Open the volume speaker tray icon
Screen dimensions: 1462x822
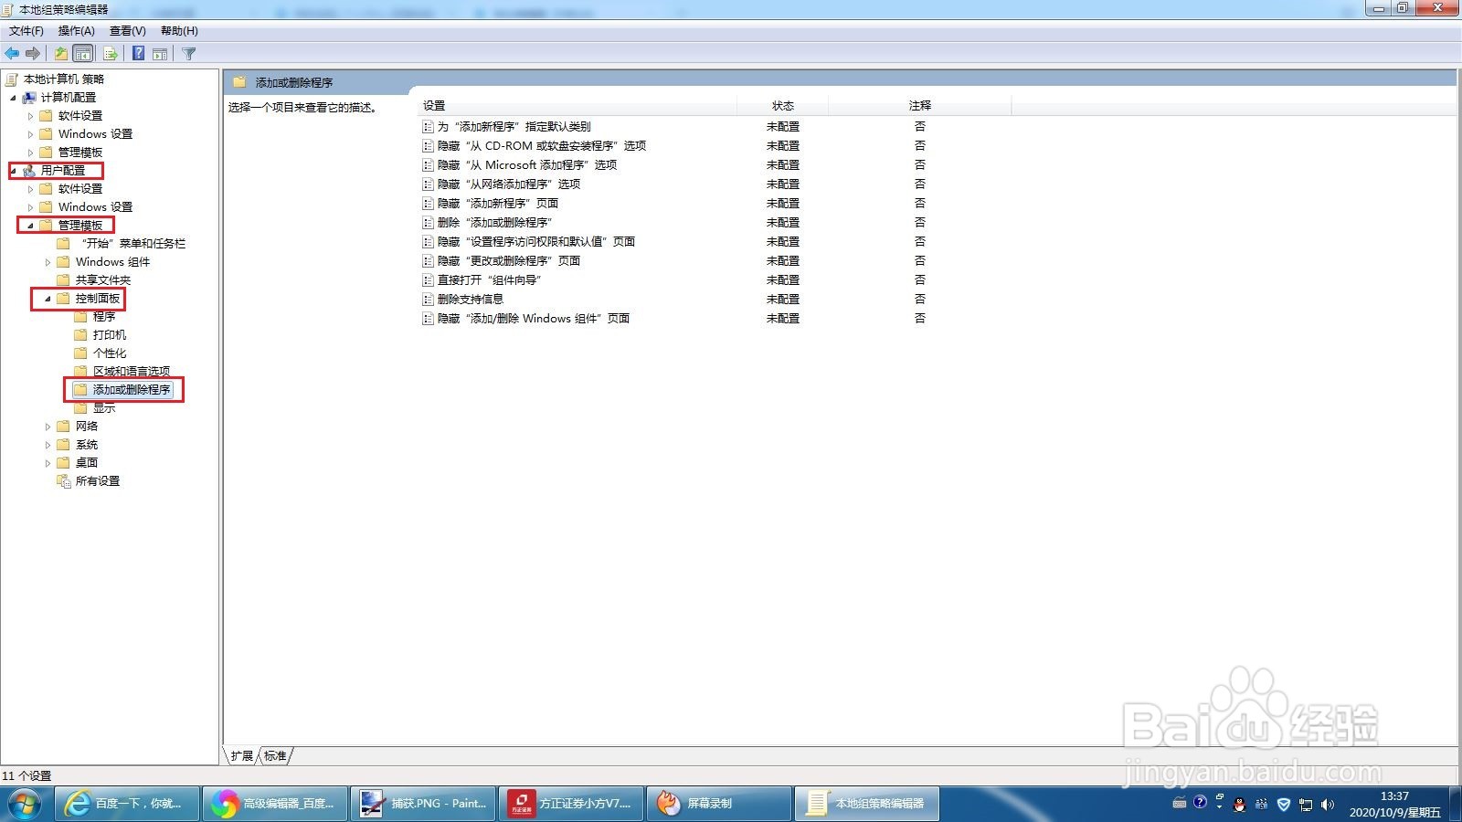coord(1327,805)
